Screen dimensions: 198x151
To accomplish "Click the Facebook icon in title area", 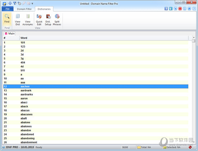I will 166,9.
